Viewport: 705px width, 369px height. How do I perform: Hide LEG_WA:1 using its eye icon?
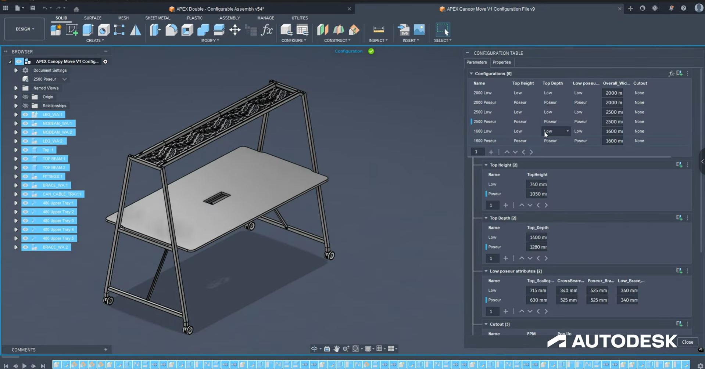(25, 115)
